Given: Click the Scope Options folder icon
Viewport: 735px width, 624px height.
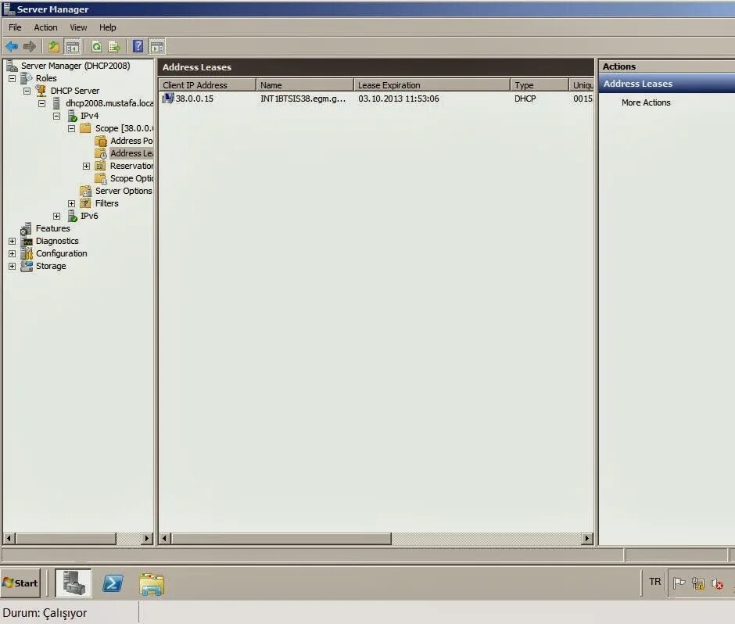Looking at the screenshot, I should 101,178.
